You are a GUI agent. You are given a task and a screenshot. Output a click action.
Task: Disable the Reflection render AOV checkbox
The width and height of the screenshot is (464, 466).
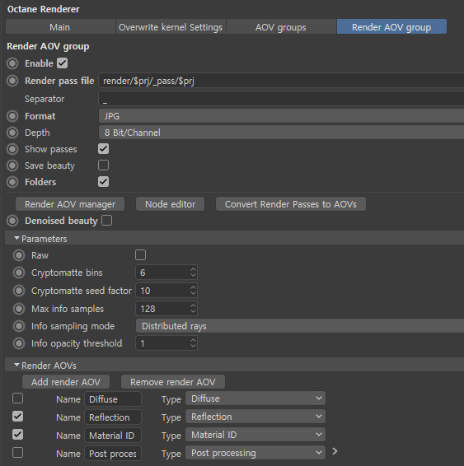pyautogui.click(x=18, y=417)
